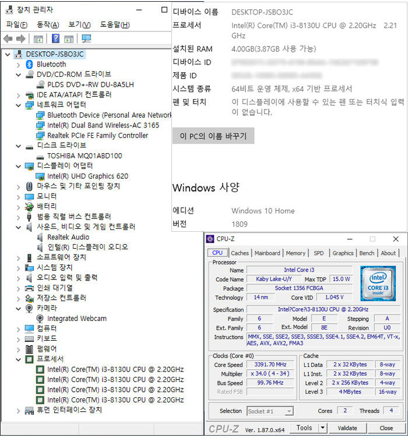The width and height of the screenshot is (408, 438).
Task: Click the Validate button in CPU-Z
Action: point(347,428)
